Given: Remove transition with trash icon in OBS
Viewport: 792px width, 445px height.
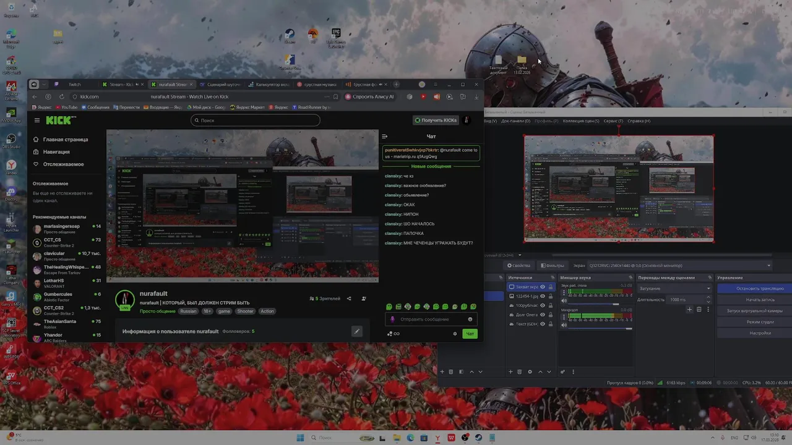Looking at the screenshot, I should [x=699, y=310].
